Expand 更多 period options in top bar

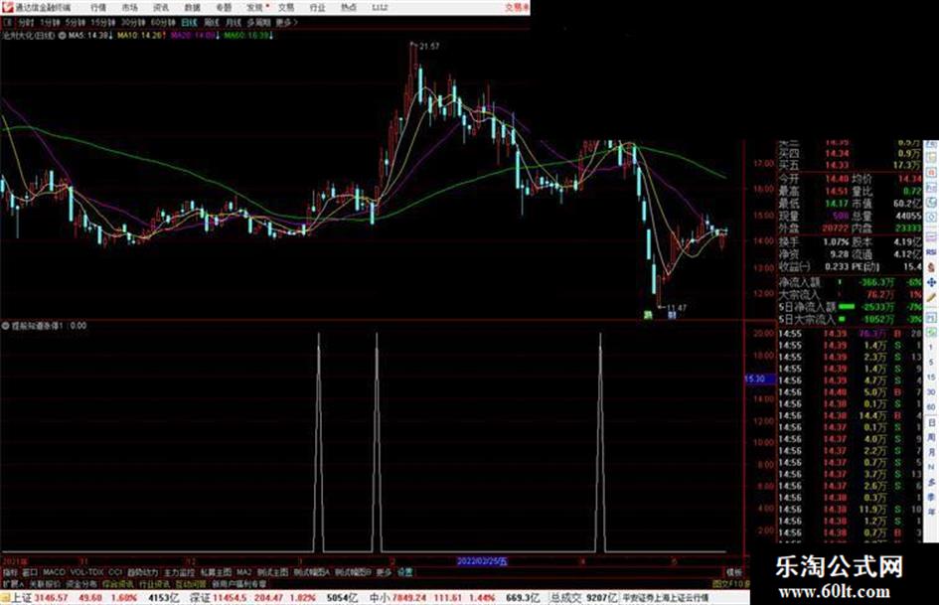[286, 22]
